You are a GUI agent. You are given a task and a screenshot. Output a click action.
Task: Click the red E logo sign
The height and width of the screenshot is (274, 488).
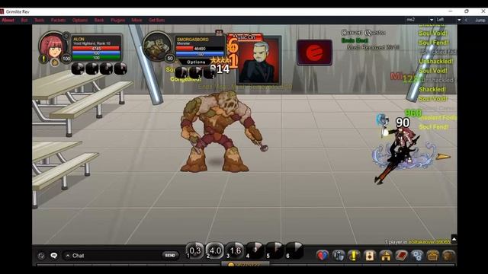314,53
